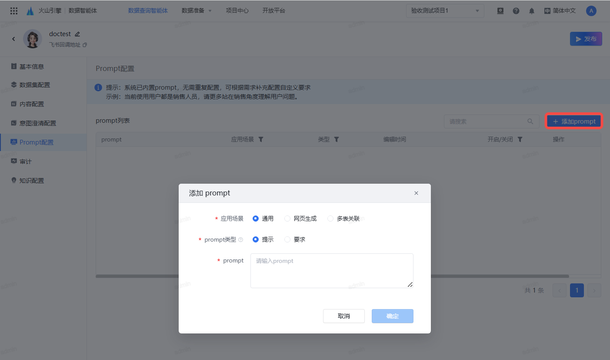Open 数据查询智能体 tab

(x=148, y=11)
